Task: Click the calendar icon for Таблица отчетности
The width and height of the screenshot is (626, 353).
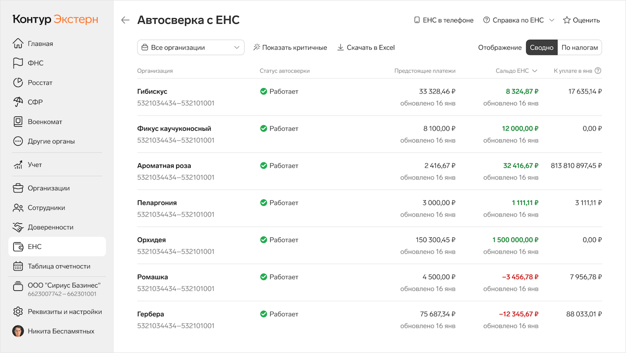Action: pyautogui.click(x=18, y=266)
